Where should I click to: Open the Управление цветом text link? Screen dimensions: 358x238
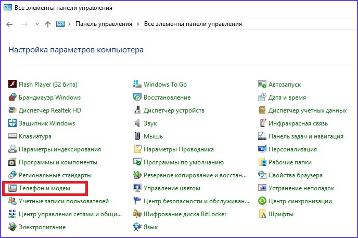[172, 188]
